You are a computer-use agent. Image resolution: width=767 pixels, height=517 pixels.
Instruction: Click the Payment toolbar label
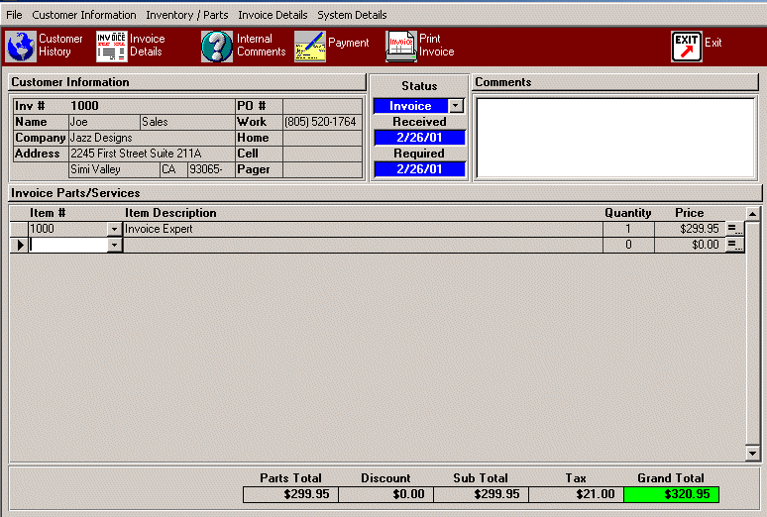pyautogui.click(x=348, y=43)
